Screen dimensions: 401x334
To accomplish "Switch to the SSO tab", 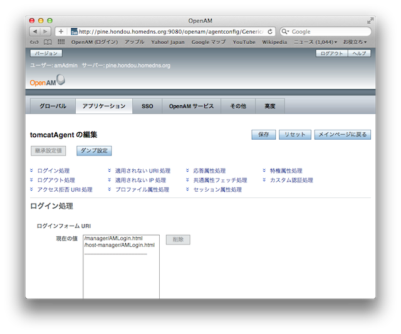I will 147,107.
